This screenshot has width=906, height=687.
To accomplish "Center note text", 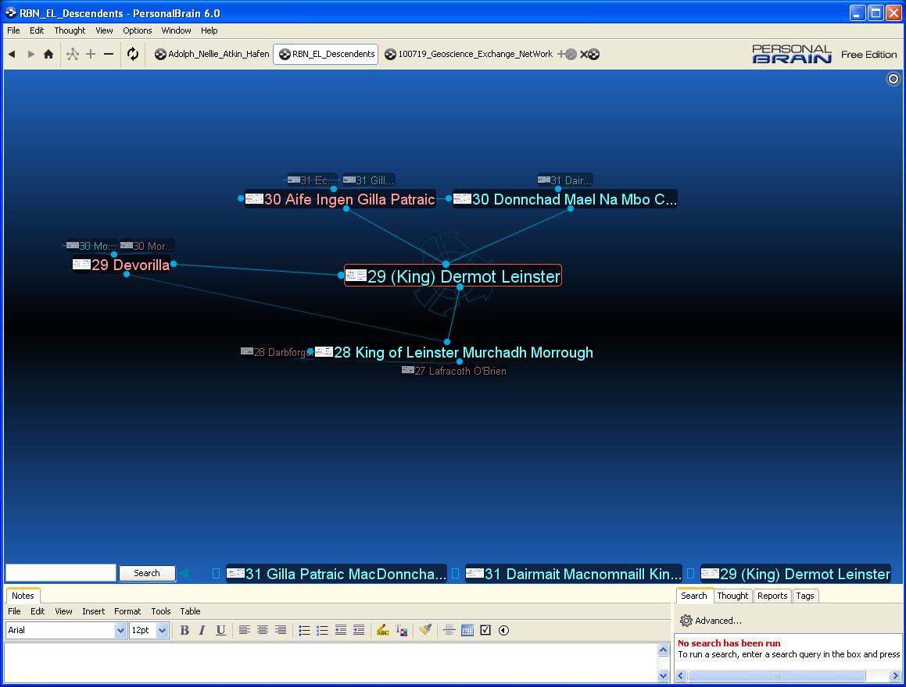I will (x=263, y=630).
